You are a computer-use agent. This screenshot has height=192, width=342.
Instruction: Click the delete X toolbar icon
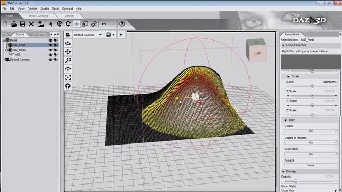[x=31, y=24]
